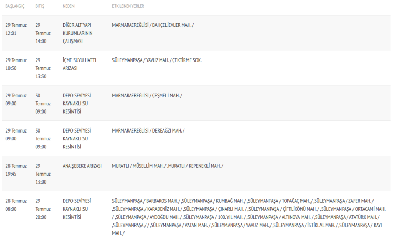Select the 29 Temmuz 13:30 end time cell
The image size is (394, 244).
[x=42, y=68]
